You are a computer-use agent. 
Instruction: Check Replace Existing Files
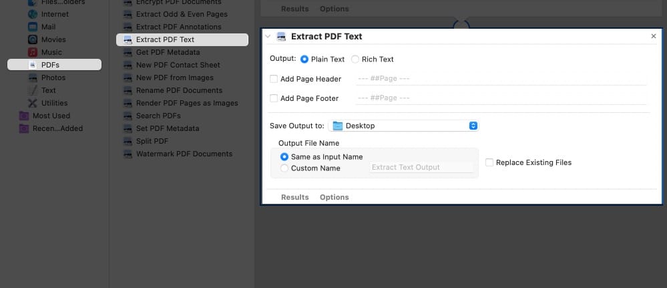pyautogui.click(x=489, y=162)
